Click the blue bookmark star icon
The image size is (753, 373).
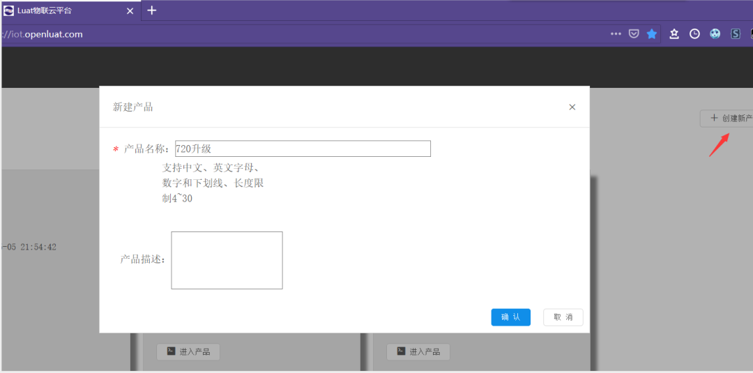tap(652, 33)
